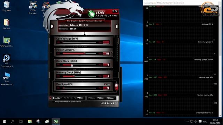This screenshot has height=125, width=223.
Task: Open the Action Center notification icon
Action: tap(200, 122)
